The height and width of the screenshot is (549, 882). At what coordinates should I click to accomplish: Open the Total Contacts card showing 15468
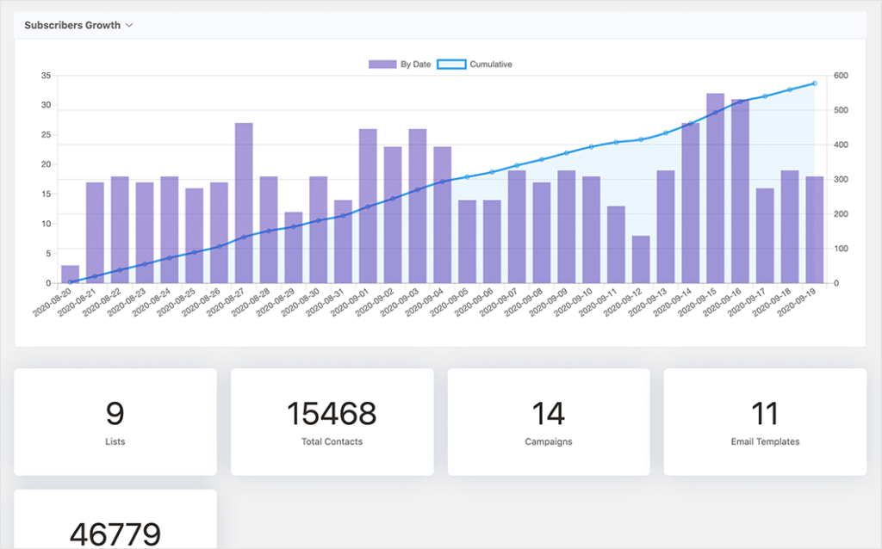[x=332, y=421]
